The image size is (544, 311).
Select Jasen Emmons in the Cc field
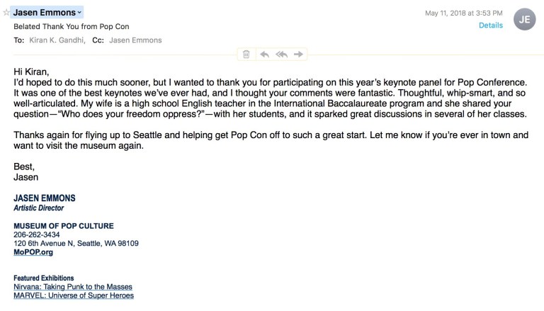click(x=135, y=40)
